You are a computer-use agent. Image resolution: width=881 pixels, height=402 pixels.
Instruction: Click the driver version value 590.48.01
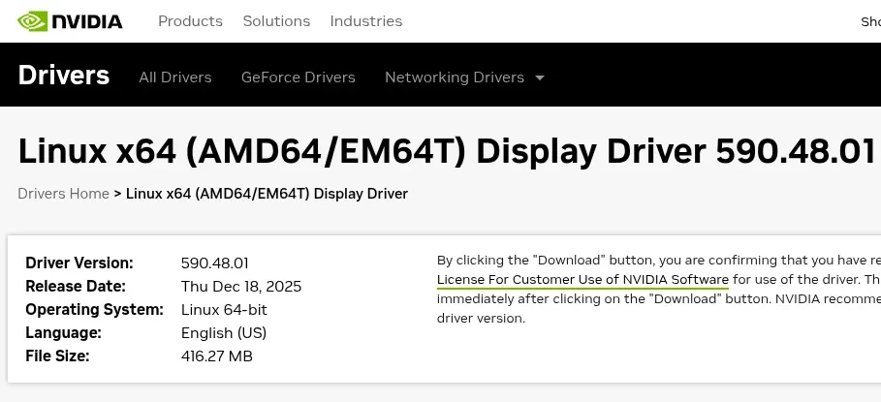point(214,263)
